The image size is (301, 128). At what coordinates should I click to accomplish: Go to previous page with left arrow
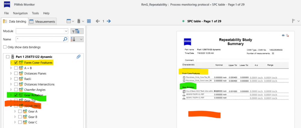[x=98, y=21]
